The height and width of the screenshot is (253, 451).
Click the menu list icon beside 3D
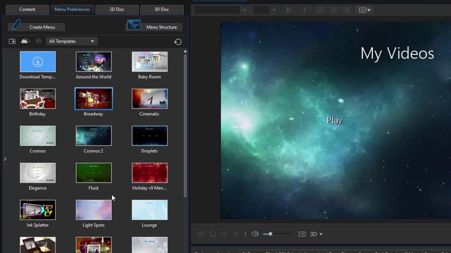coord(302,234)
